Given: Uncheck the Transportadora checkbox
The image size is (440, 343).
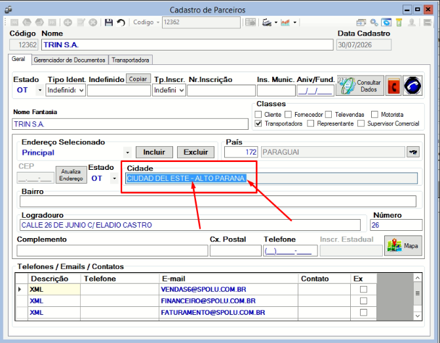Looking at the screenshot, I should (258, 123).
